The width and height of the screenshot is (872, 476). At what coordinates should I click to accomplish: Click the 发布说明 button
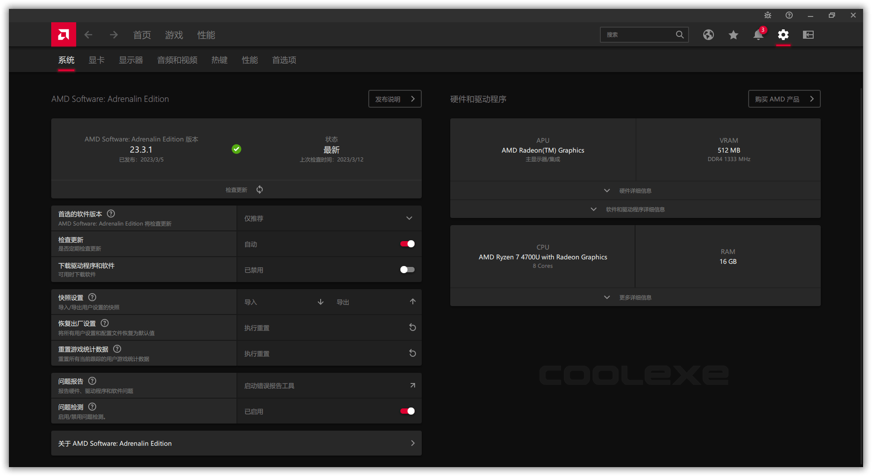395,99
